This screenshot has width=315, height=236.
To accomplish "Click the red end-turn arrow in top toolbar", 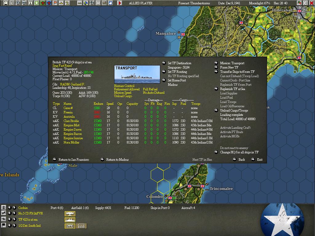I will click(120, 3).
